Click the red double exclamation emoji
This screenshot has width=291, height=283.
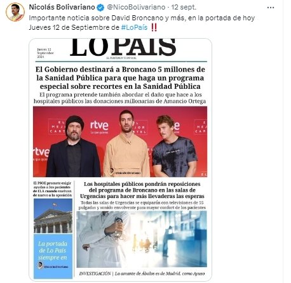click(x=154, y=27)
